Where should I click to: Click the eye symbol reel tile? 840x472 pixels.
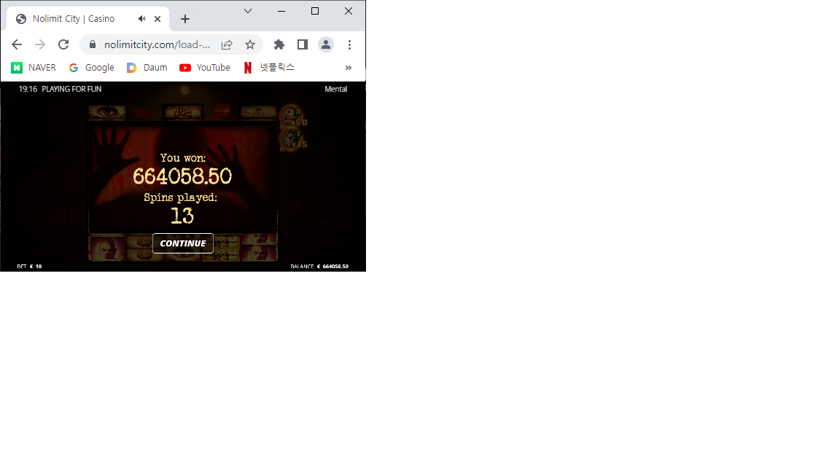(107, 112)
